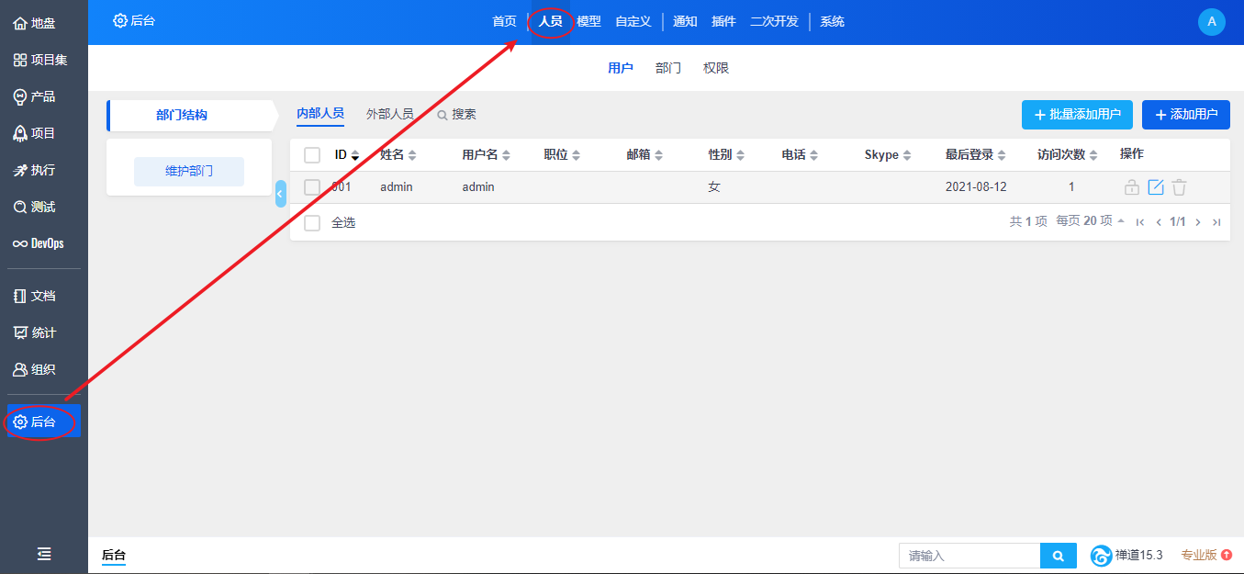Image resolution: width=1244 pixels, height=574 pixels.
Task: Click the 添加用户 button
Action: point(1185,115)
